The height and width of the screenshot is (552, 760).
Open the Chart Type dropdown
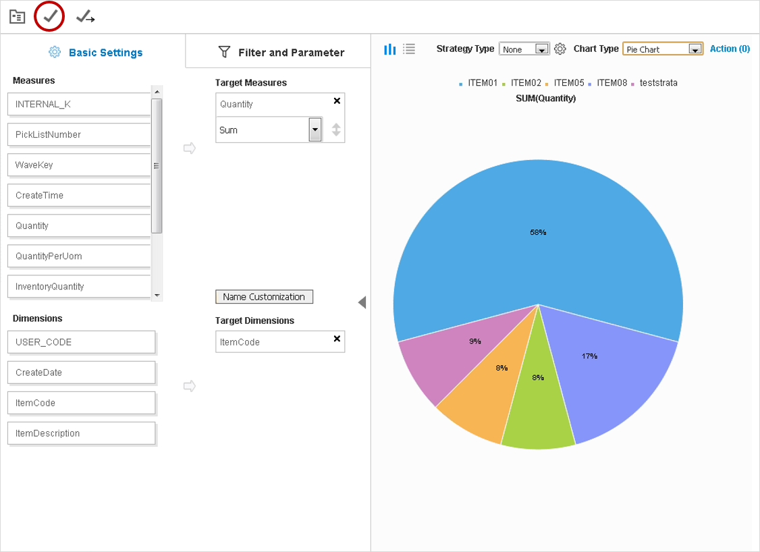(695, 49)
